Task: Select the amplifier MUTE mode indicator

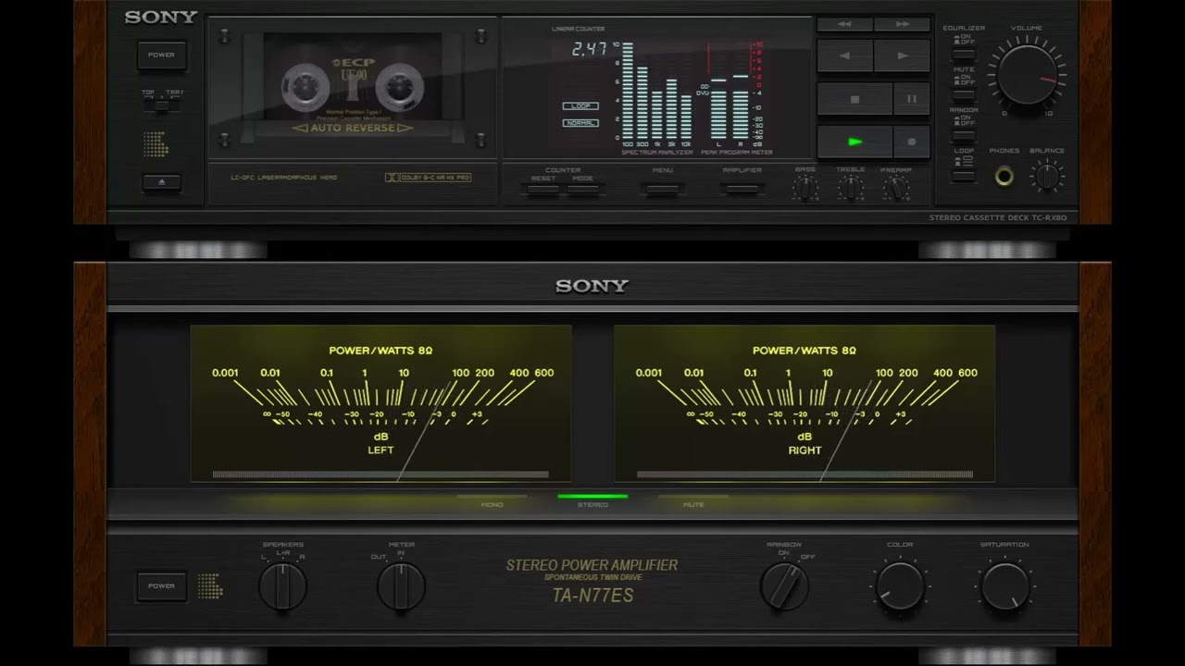Action: (x=693, y=500)
